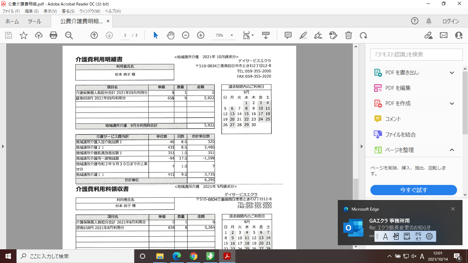Rotate the page with rotate icon
The width and height of the screenshot is (468, 263).
(x=363, y=35)
